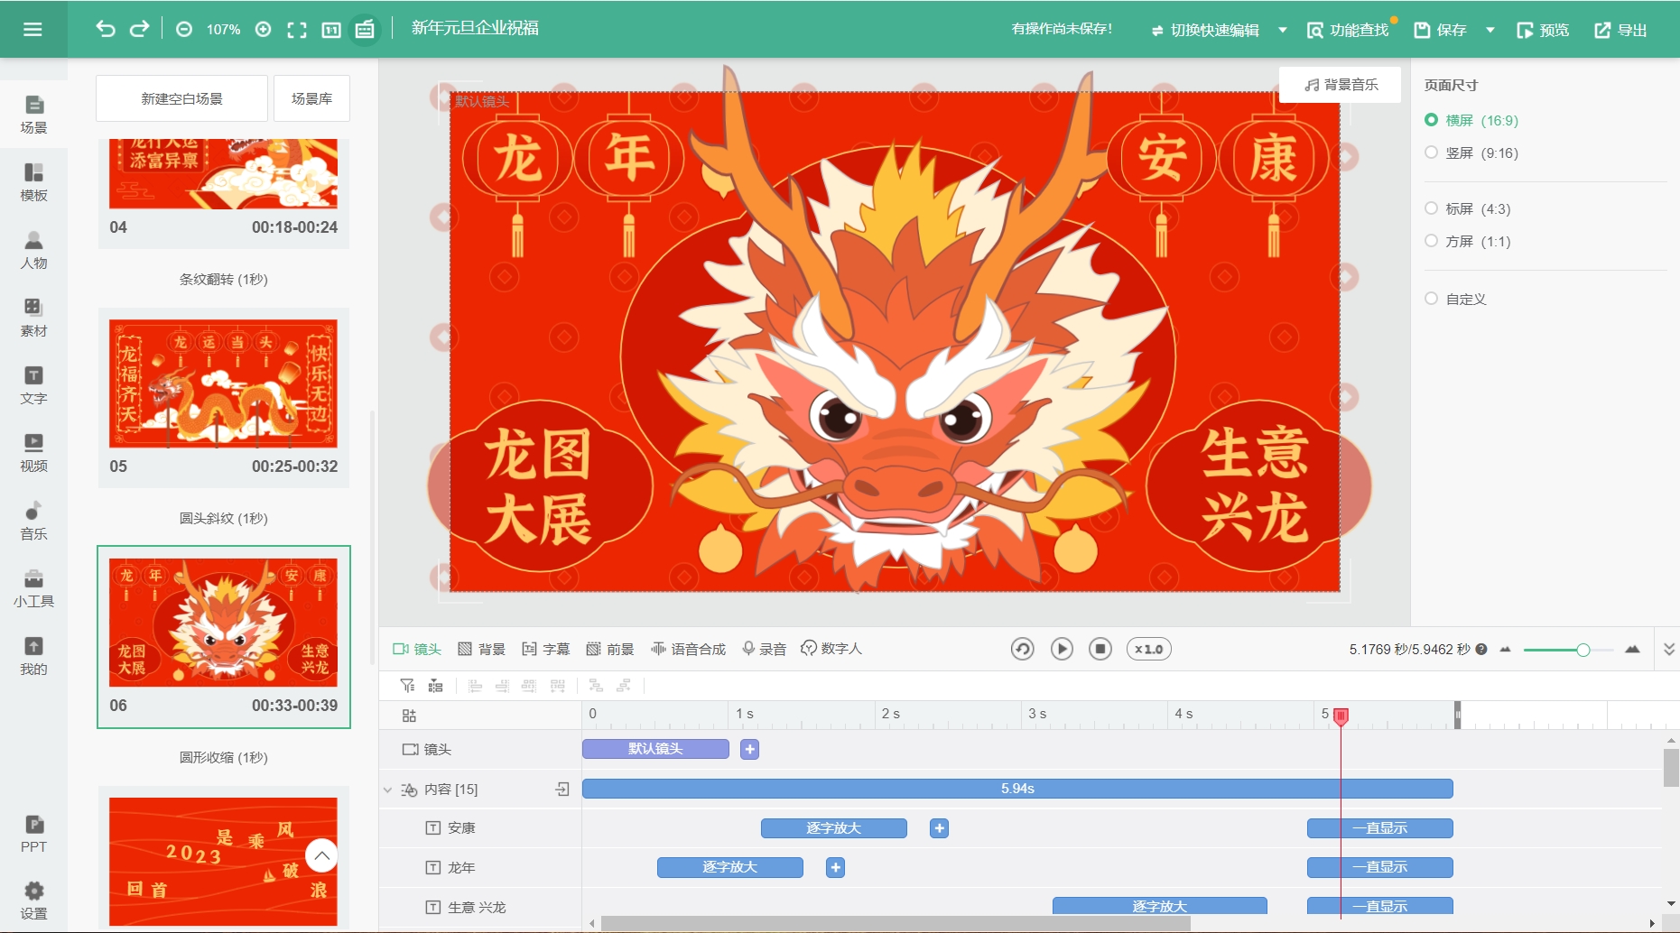Open the 场景库 scene library

tap(311, 98)
